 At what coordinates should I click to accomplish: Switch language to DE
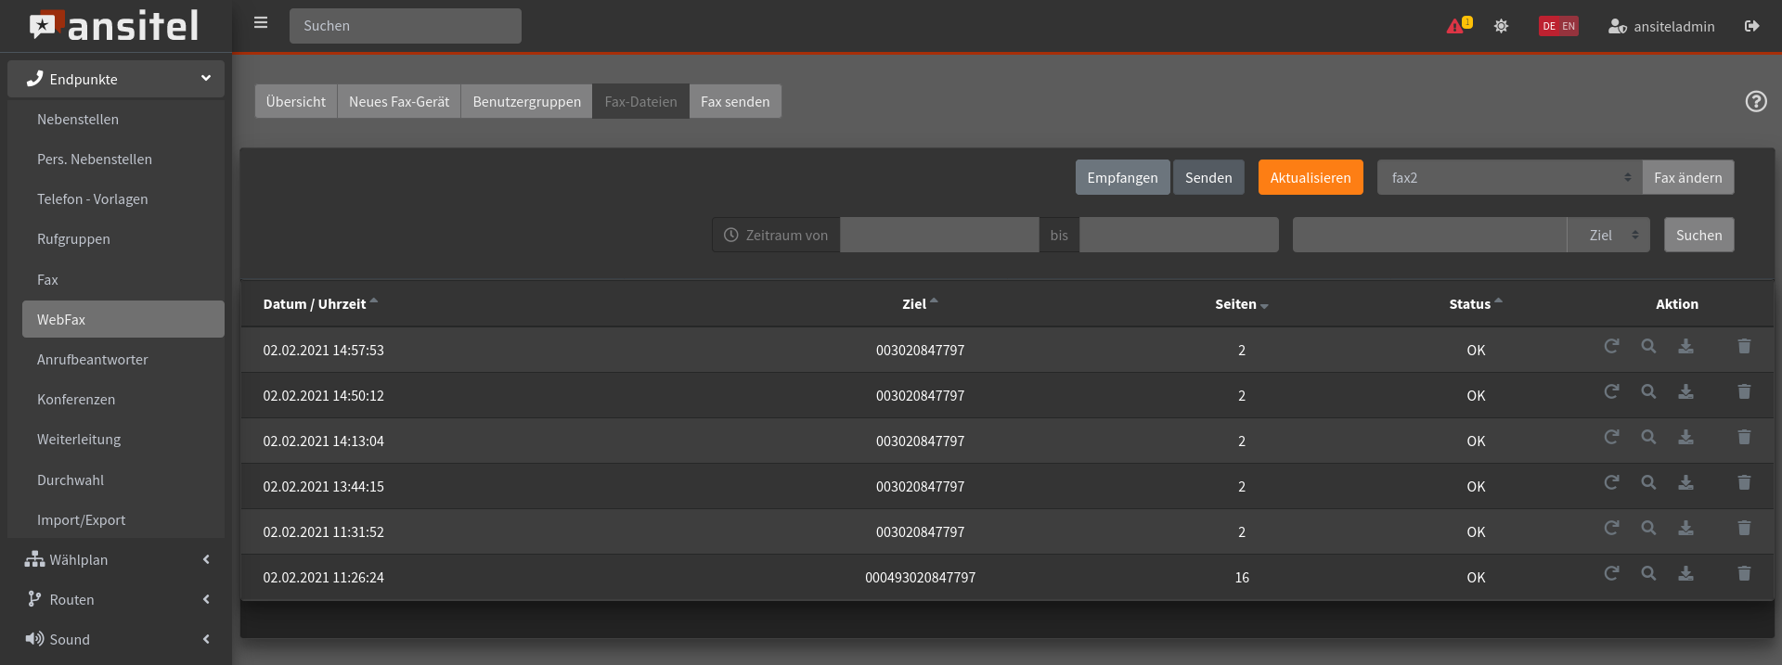pyautogui.click(x=1549, y=26)
